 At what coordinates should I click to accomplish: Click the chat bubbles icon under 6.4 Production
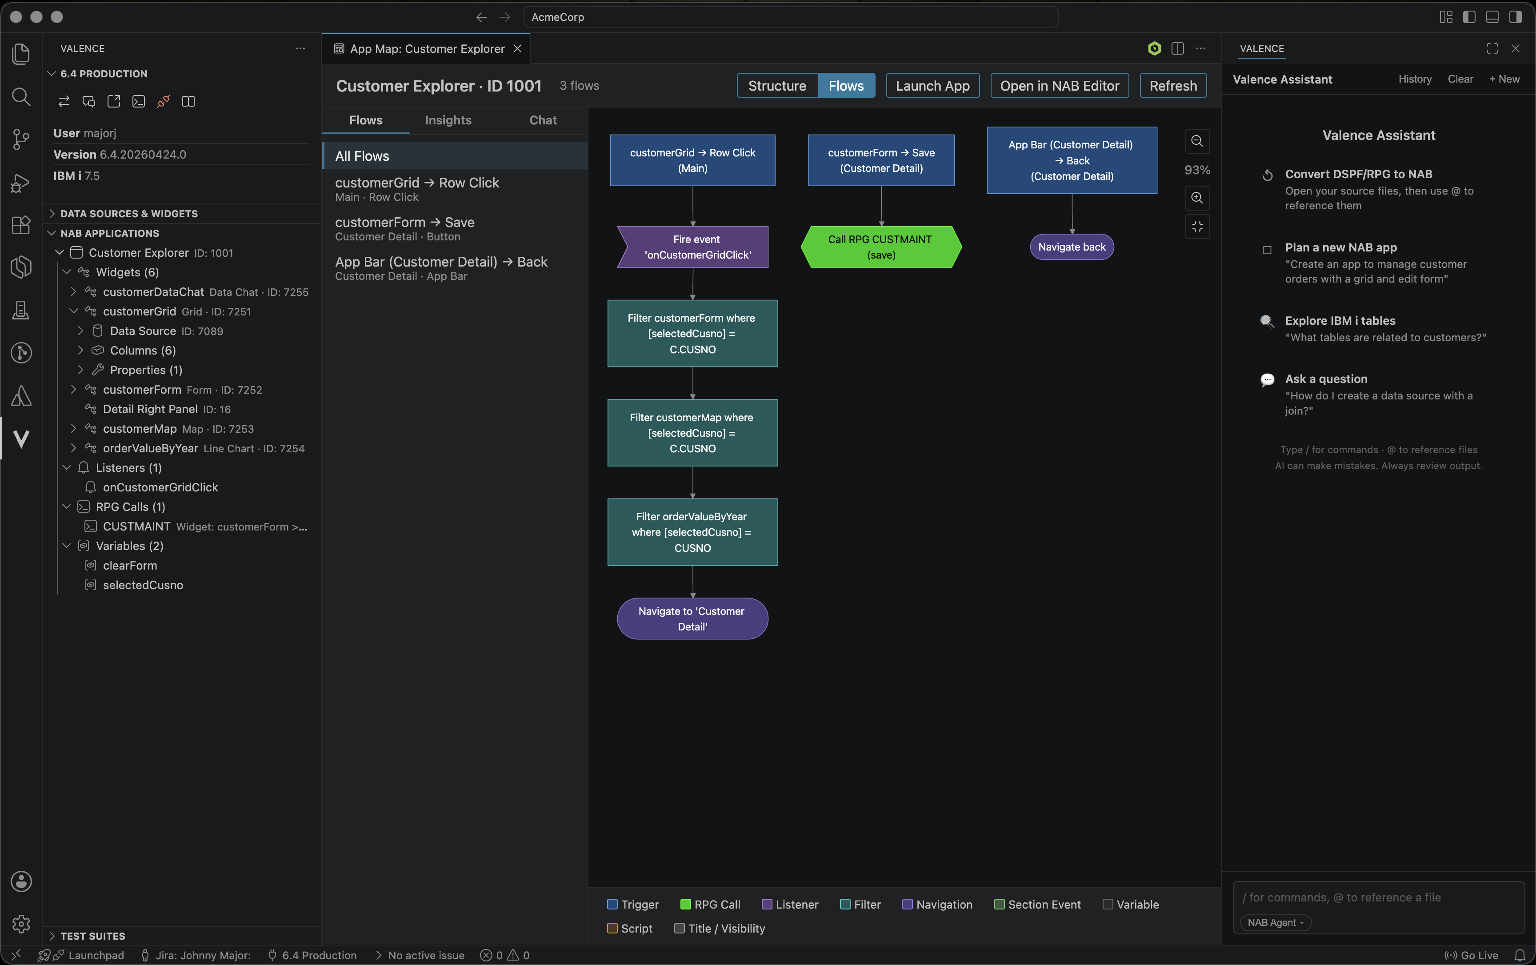(88, 101)
